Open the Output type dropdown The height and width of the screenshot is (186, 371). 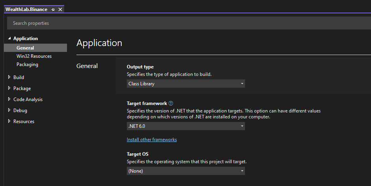186,84
